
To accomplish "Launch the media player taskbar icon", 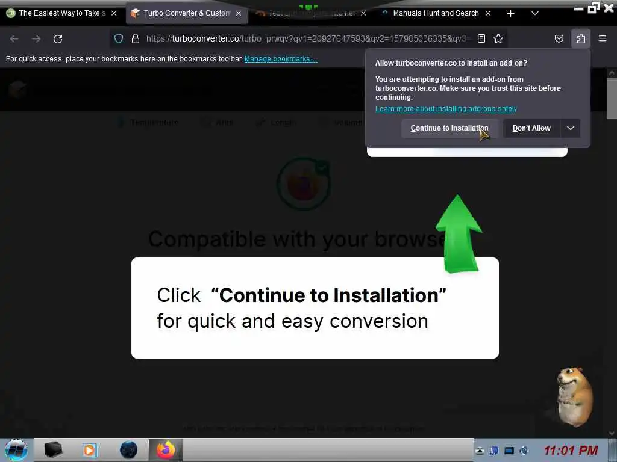I will point(89,450).
